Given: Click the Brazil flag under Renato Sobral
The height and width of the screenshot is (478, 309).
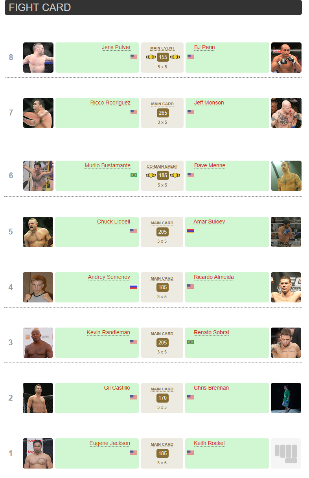Looking at the screenshot, I should [x=190, y=342].
